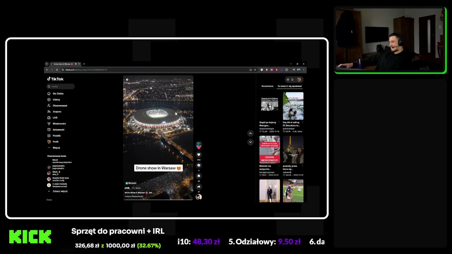This screenshot has width=452, height=254.
Task: Click the TikTok logo
Action: click(55, 79)
